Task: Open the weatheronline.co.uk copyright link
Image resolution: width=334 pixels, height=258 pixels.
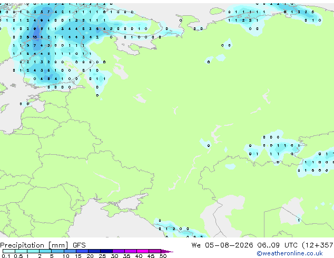Action: point(290,253)
